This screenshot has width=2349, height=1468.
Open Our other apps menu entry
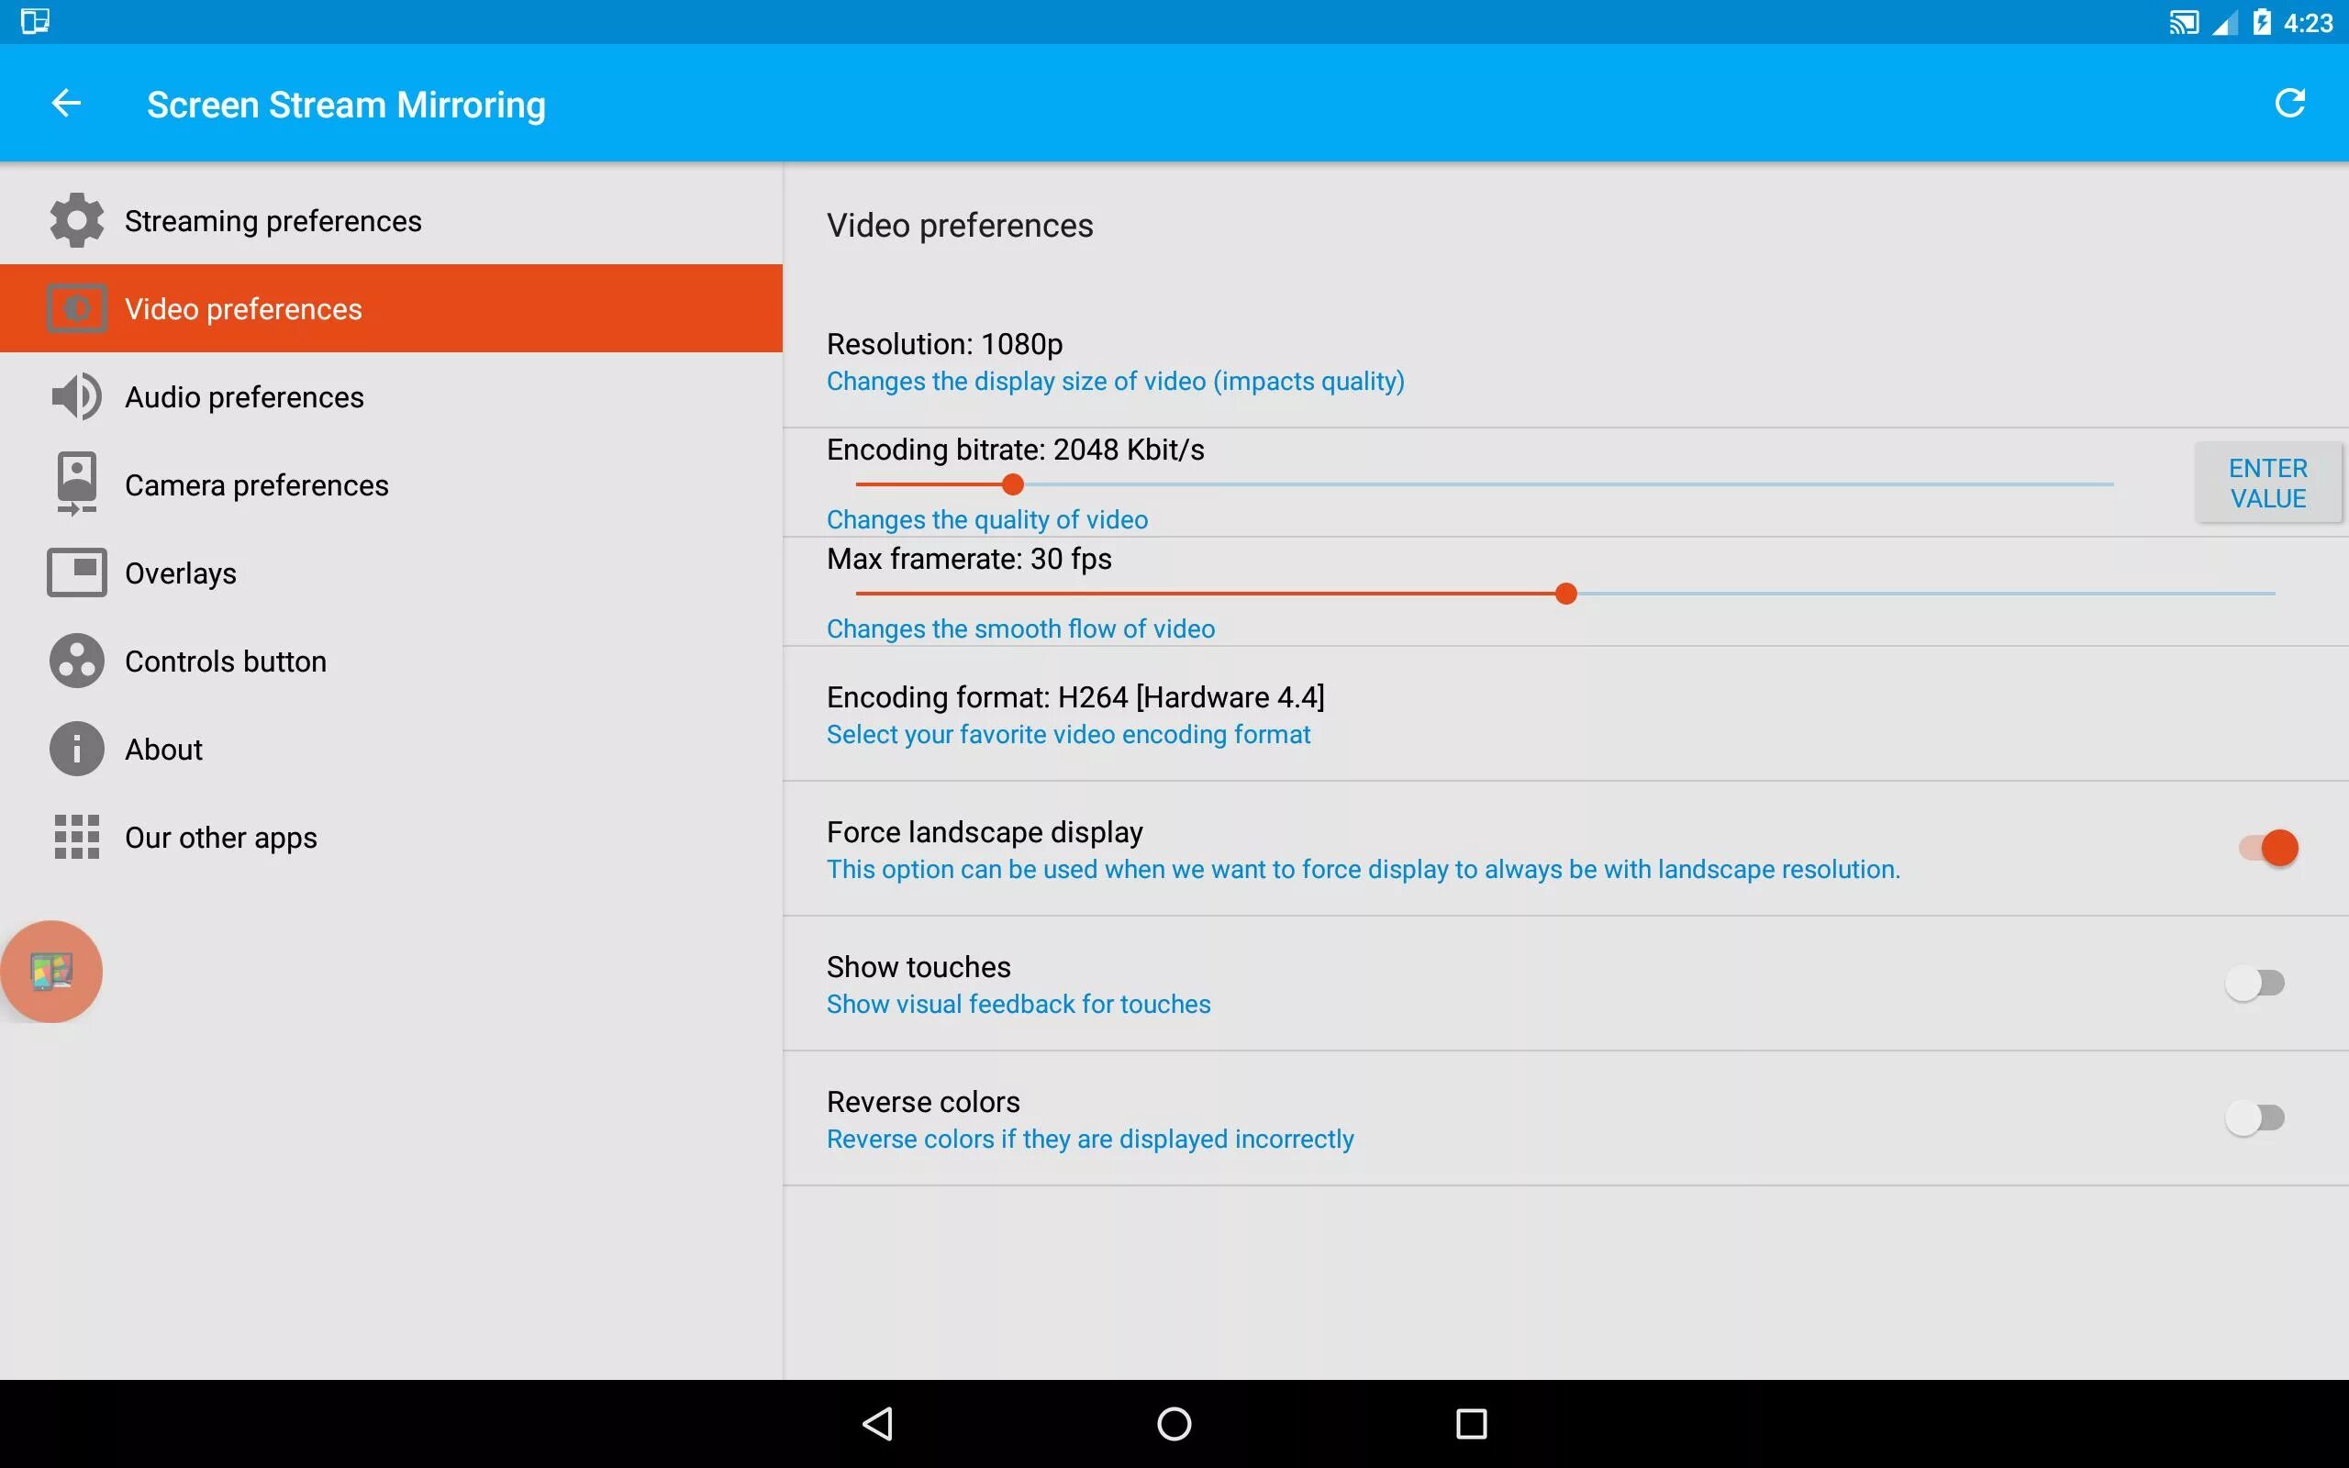(x=220, y=837)
